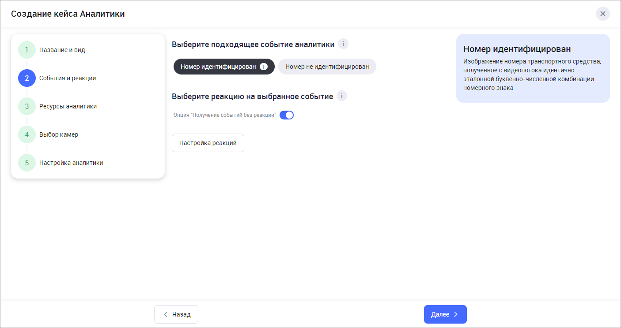Jump to "Выбор камер" step
The image size is (621, 328).
tap(59, 134)
